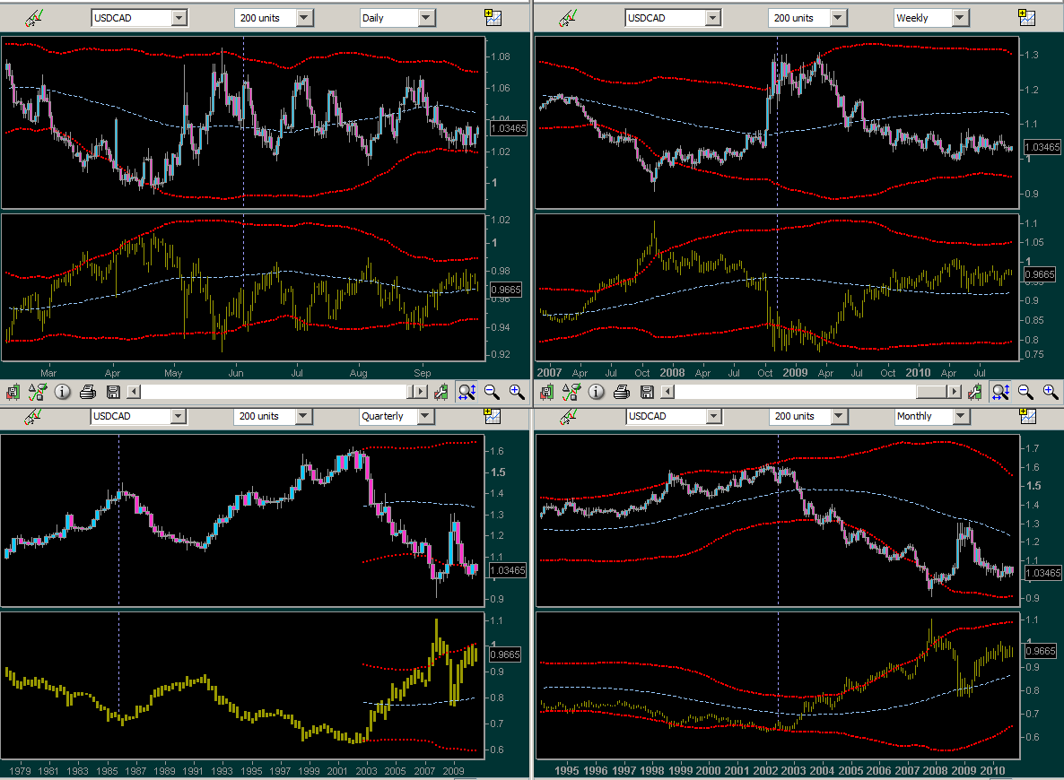The image size is (1064, 780).
Task: Expand the Monthly timeframe dropdown
Action: [x=961, y=416]
